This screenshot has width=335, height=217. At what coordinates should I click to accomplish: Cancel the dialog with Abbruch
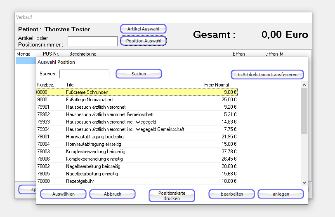(x=112, y=194)
